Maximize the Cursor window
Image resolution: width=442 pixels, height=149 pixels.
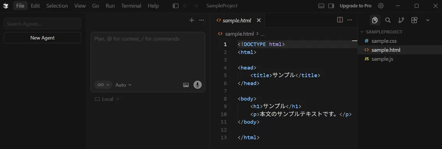tap(417, 6)
